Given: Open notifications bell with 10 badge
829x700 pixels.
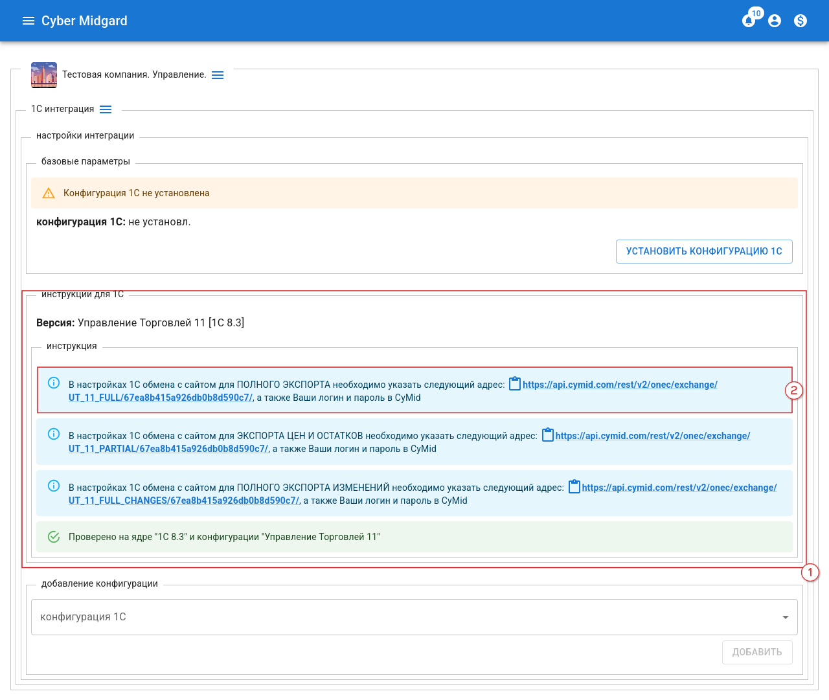Looking at the screenshot, I should point(749,21).
